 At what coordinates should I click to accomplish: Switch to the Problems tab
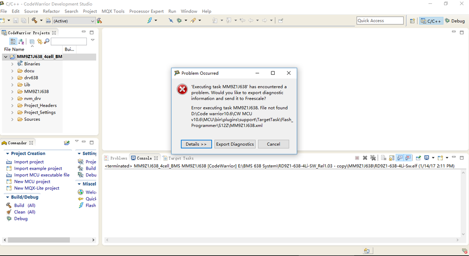click(116, 158)
